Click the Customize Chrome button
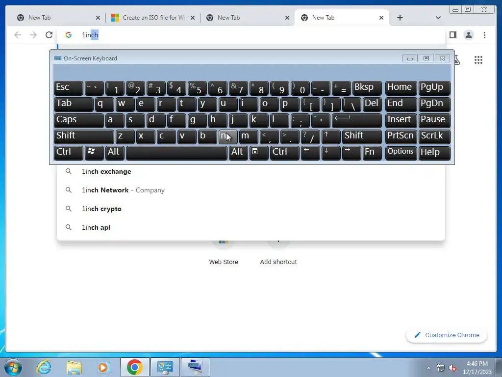Viewport: 502px width, 377px height. (x=447, y=335)
